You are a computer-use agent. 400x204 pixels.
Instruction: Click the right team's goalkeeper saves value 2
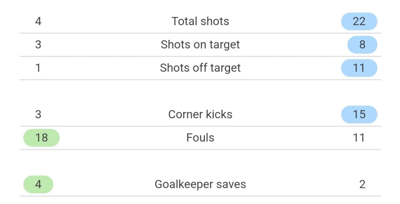(362, 184)
